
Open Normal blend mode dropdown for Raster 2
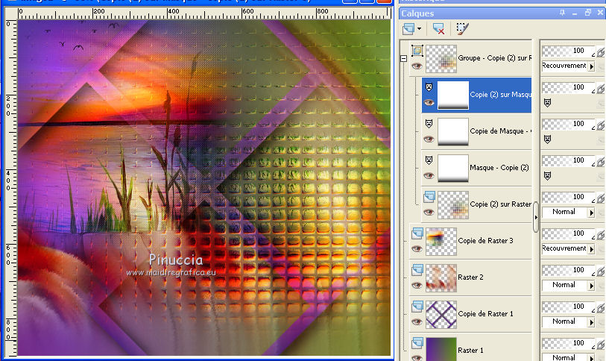[591, 285]
